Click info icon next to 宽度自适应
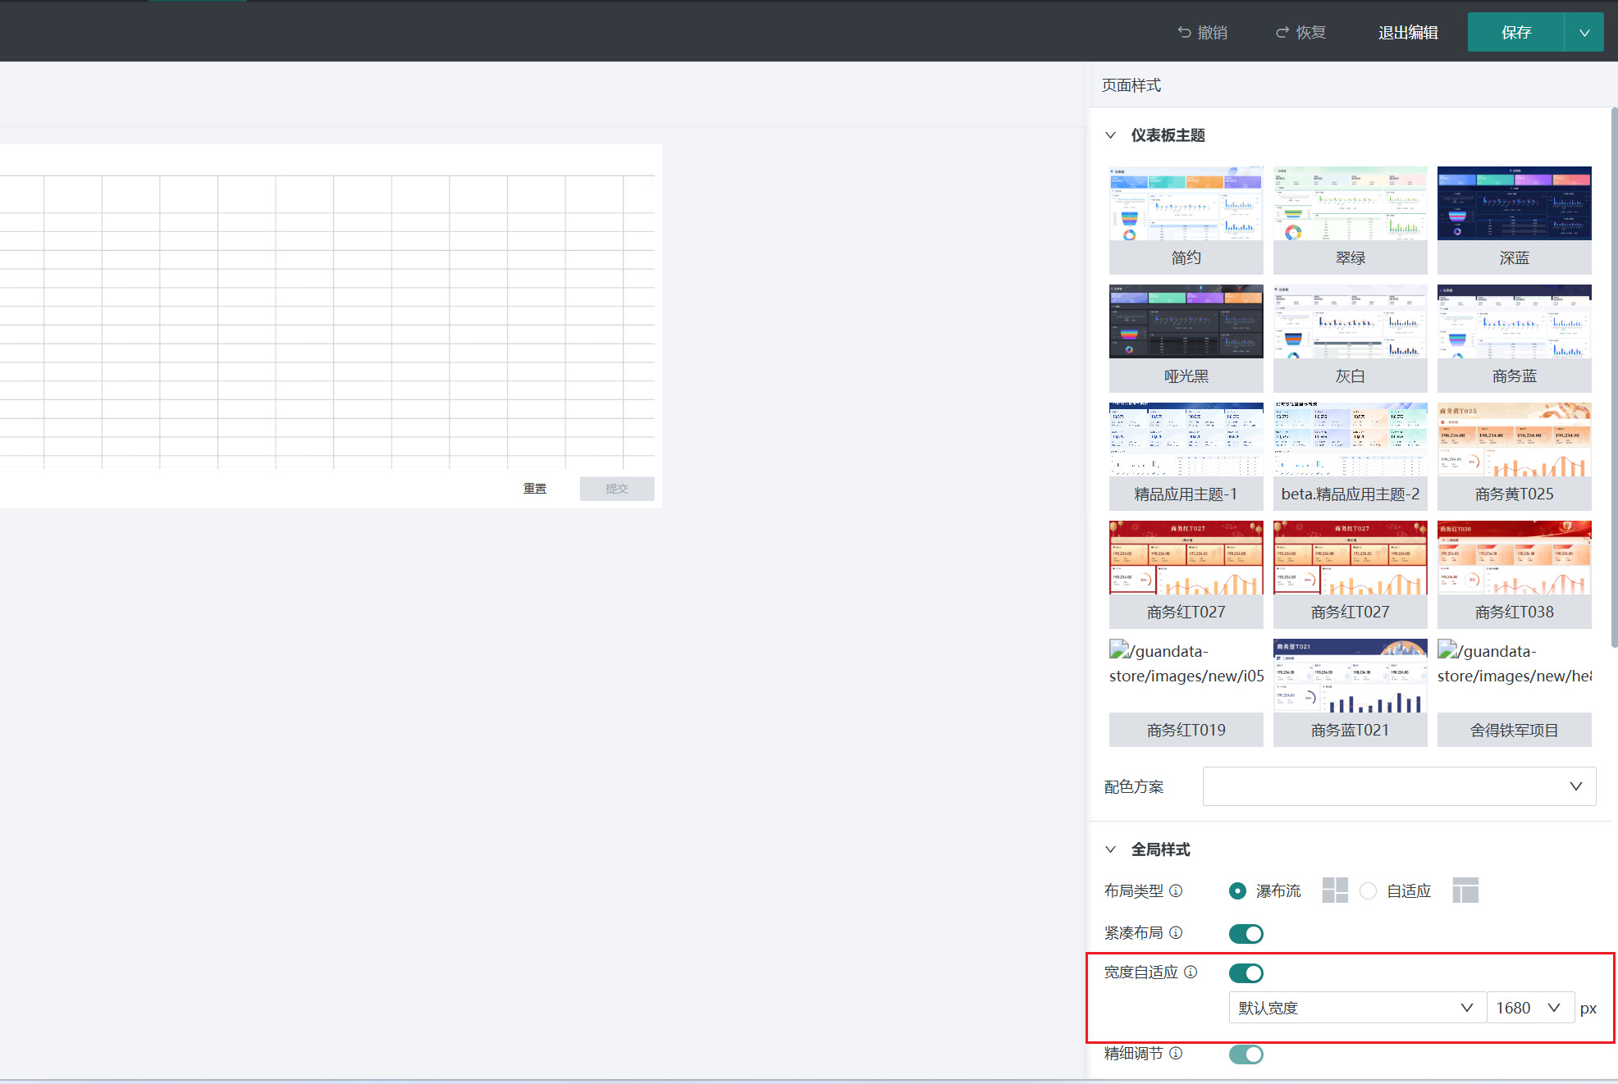Screen dimensions: 1618x1084 point(1191,972)
